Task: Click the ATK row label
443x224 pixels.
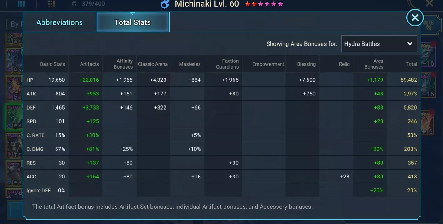Action: [x=31, y=94]
